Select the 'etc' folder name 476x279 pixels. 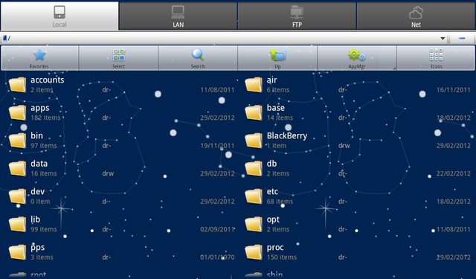pos(272,191)
